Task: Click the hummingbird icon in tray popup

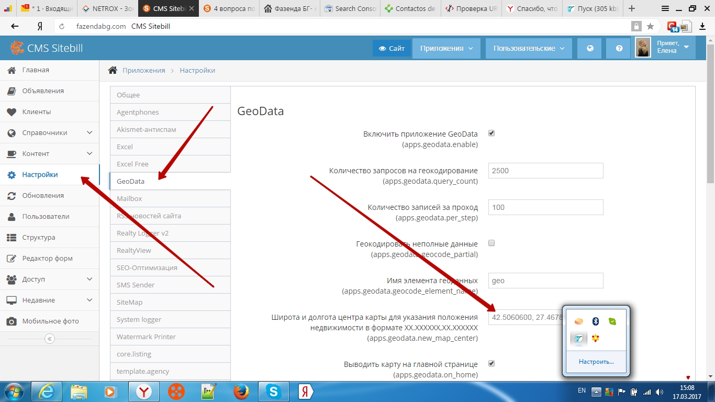Action: (x=578, y=339)
